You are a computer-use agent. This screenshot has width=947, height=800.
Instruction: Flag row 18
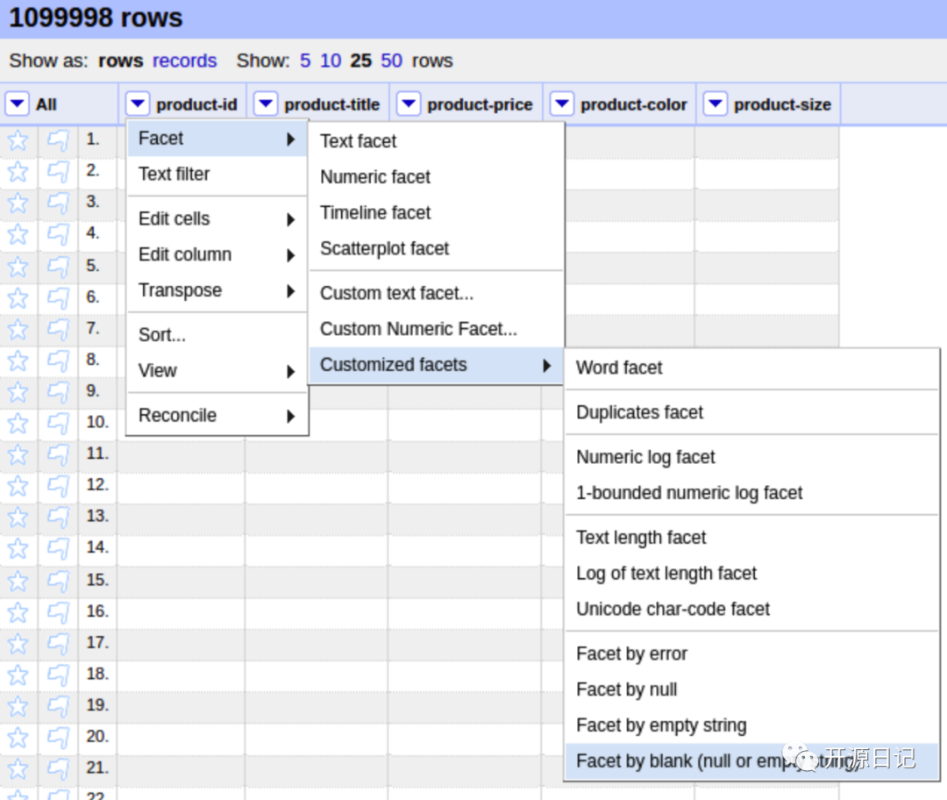[58, 675]
